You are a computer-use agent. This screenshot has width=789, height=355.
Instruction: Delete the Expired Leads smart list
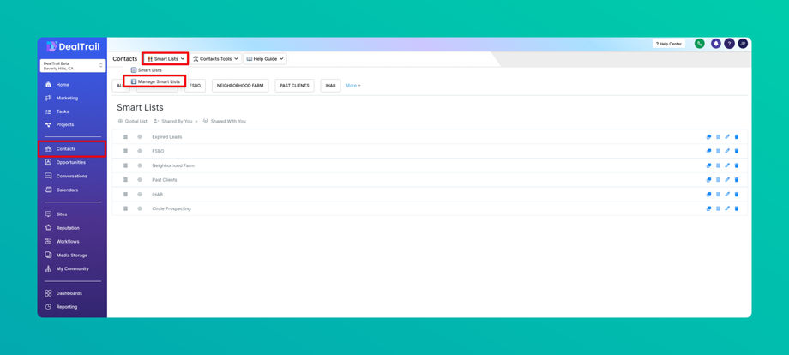point(737,137)
